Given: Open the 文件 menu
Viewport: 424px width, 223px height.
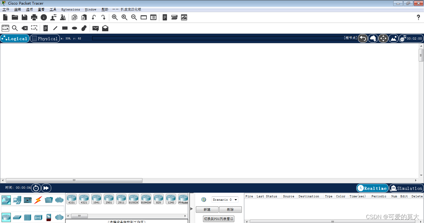Looking at the screenshot, I should point(6,9).
